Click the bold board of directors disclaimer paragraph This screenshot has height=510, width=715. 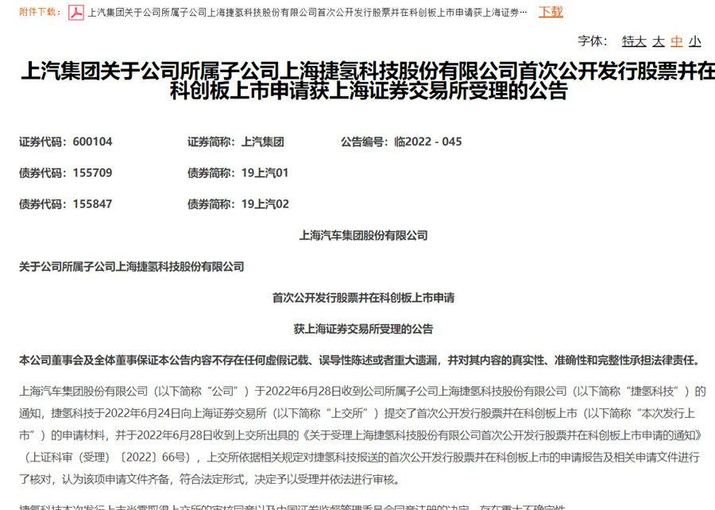pyautogui.click(x=359, y=360)
